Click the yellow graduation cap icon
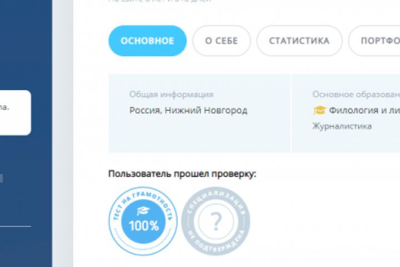Screen dimensions: 400x267 [x=319, y=110]
